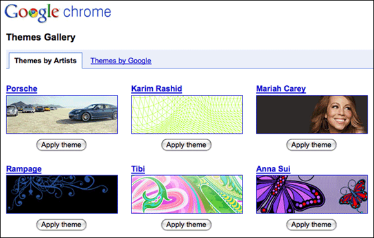The image size is (374, 238).
Task: Click the Anna Sui butterfly preview
Action: [x=312, y=194]
